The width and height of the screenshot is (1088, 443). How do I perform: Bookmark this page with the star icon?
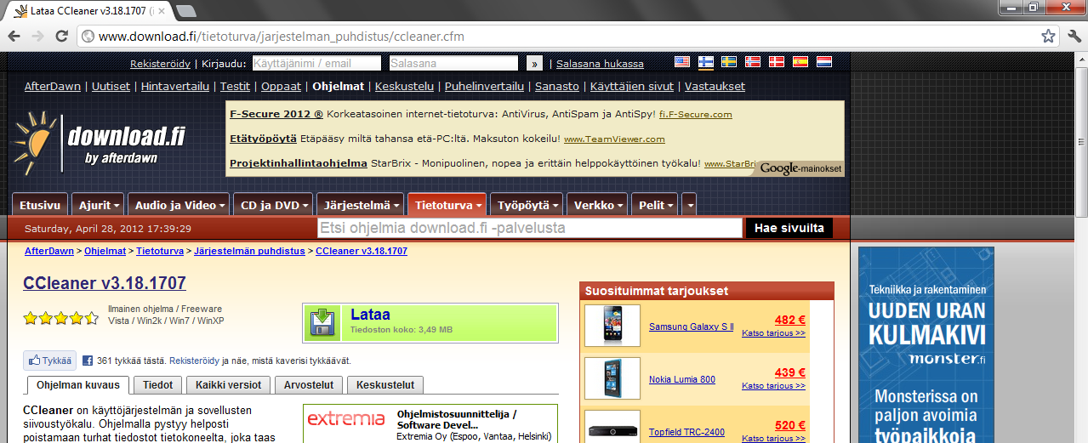click(x=1049, y=37)
